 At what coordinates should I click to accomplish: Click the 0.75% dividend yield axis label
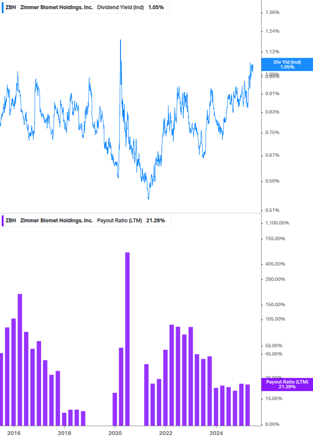272,132
